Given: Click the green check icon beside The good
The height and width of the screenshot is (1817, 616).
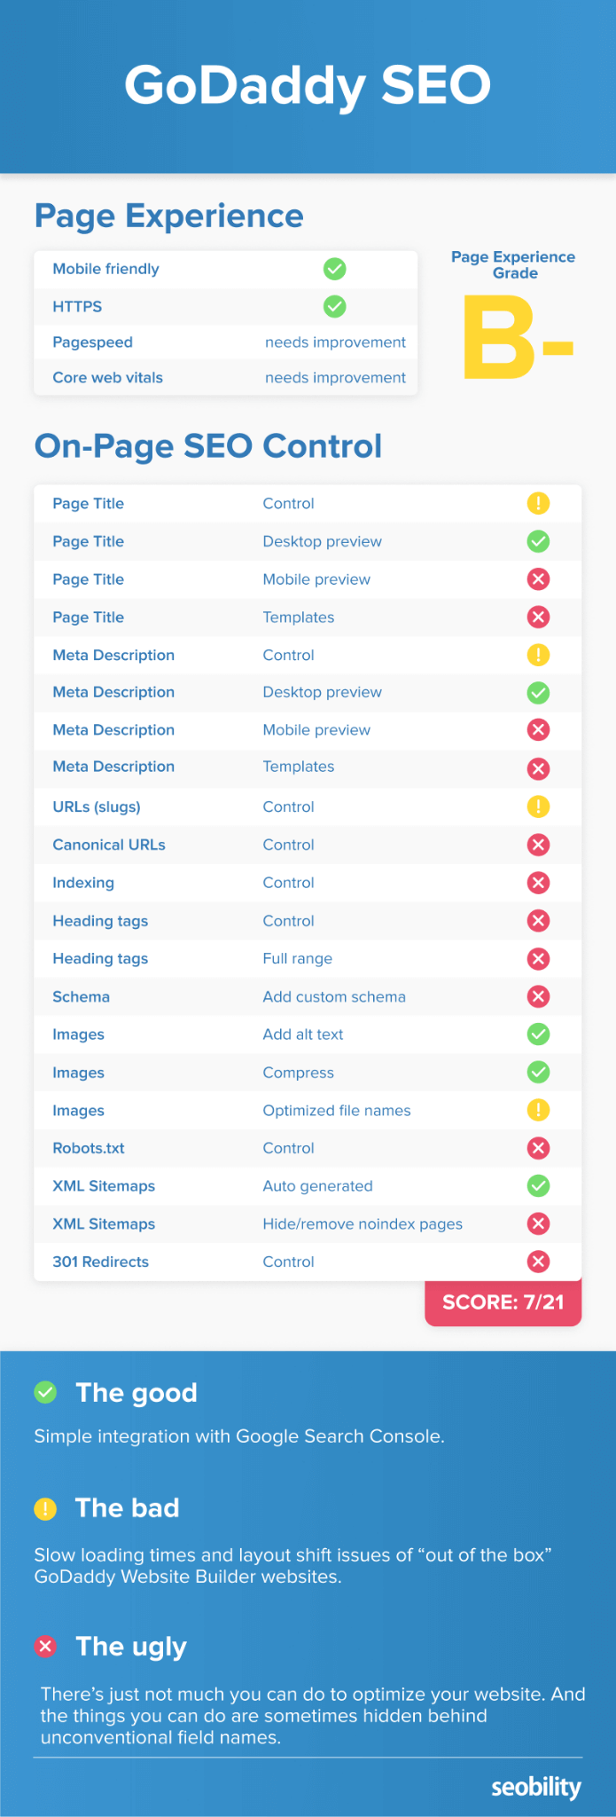Looking at the screenshot, I should click(x=45, y=1392).
